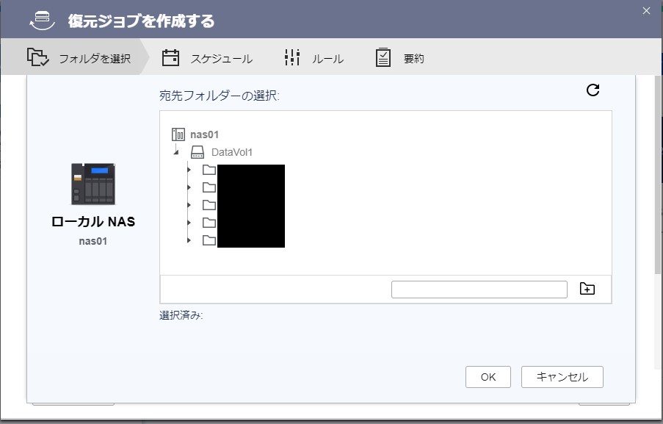Click the new folder name input field

(x=479, y=290)
